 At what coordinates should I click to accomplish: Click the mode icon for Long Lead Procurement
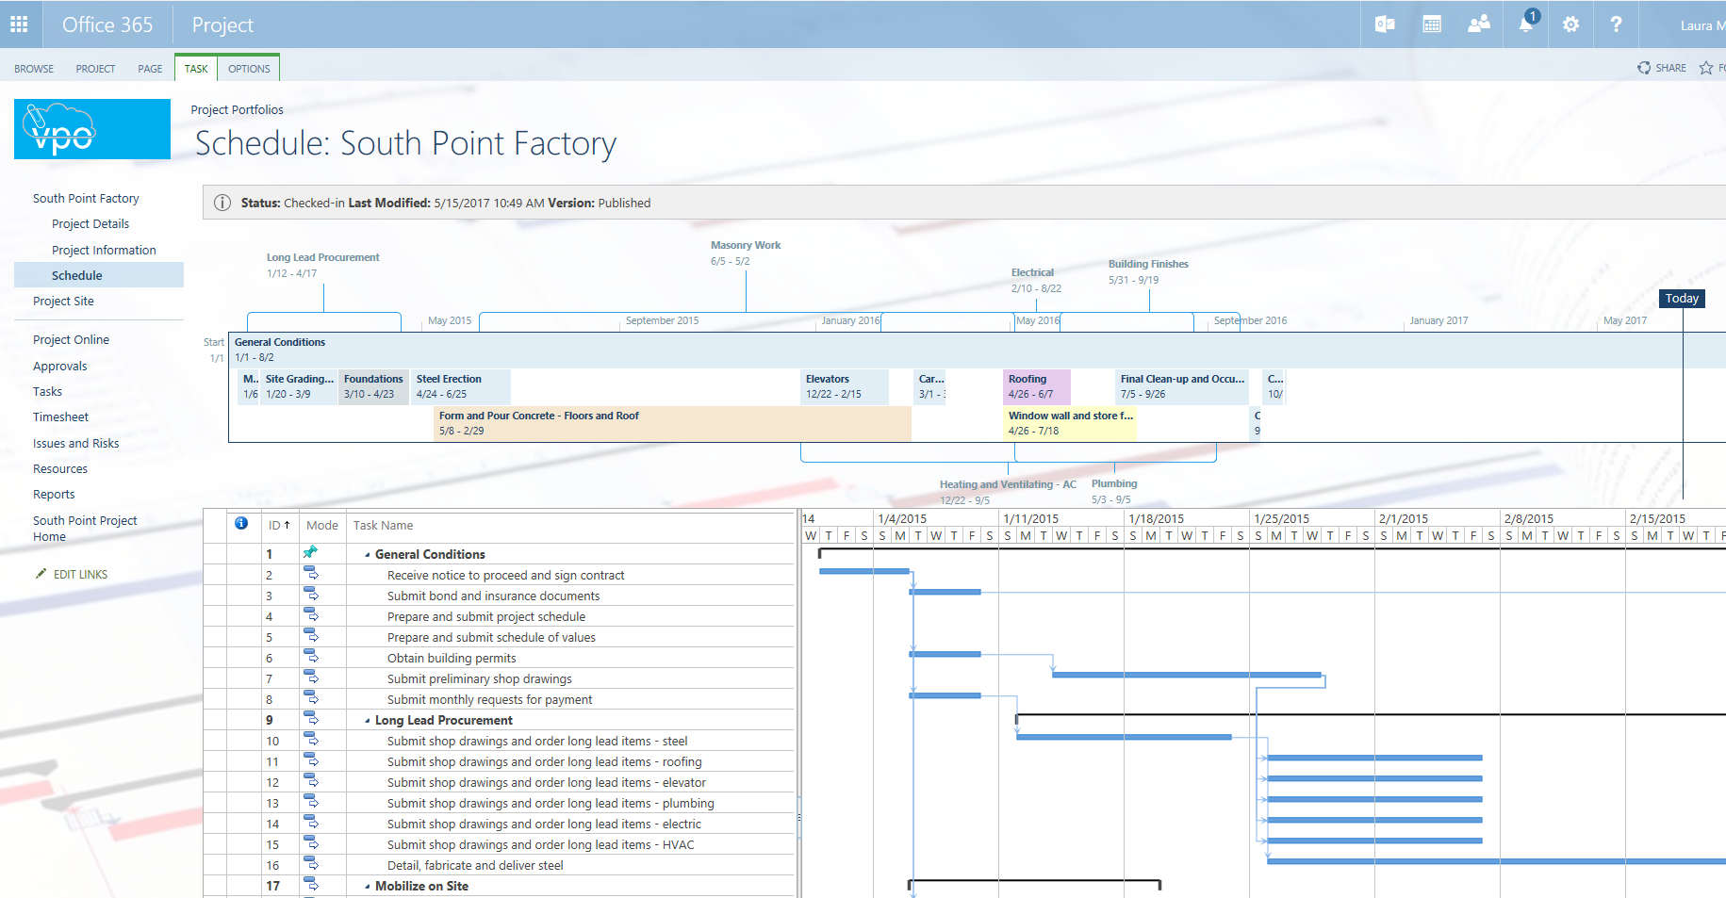310,719
